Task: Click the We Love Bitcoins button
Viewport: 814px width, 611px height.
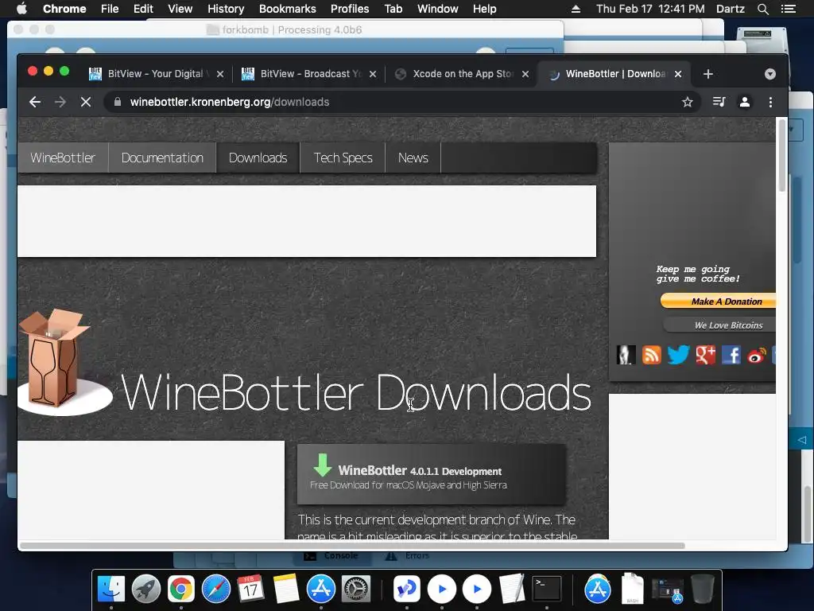Action: coord(720,325)
